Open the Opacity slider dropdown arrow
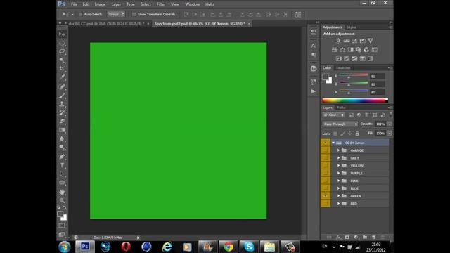The width and height of the screenshot is (450, 253). 390,124
